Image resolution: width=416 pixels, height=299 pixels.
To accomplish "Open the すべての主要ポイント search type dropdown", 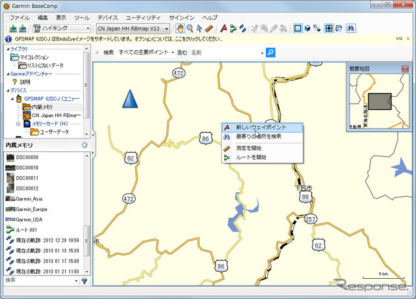I will click(x=172, y=53).
